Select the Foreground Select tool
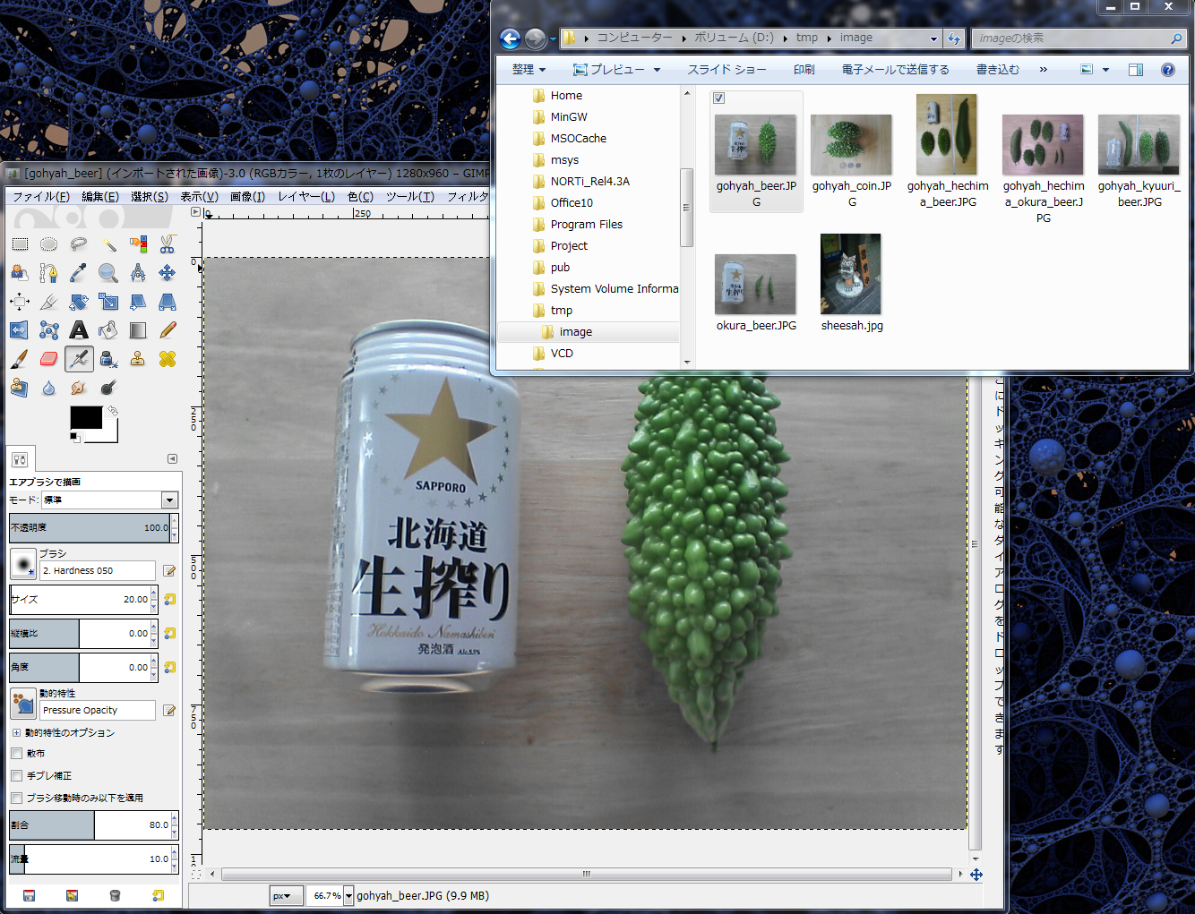 coord(20,272)
